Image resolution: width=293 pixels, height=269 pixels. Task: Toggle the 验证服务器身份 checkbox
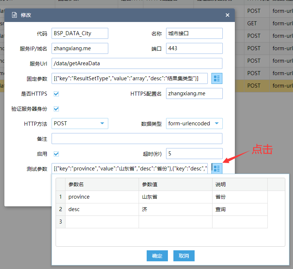(x=56, y=108)
